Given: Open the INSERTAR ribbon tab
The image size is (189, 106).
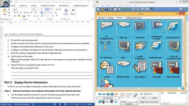Looking at the screenshot, I should pos(23,6).
